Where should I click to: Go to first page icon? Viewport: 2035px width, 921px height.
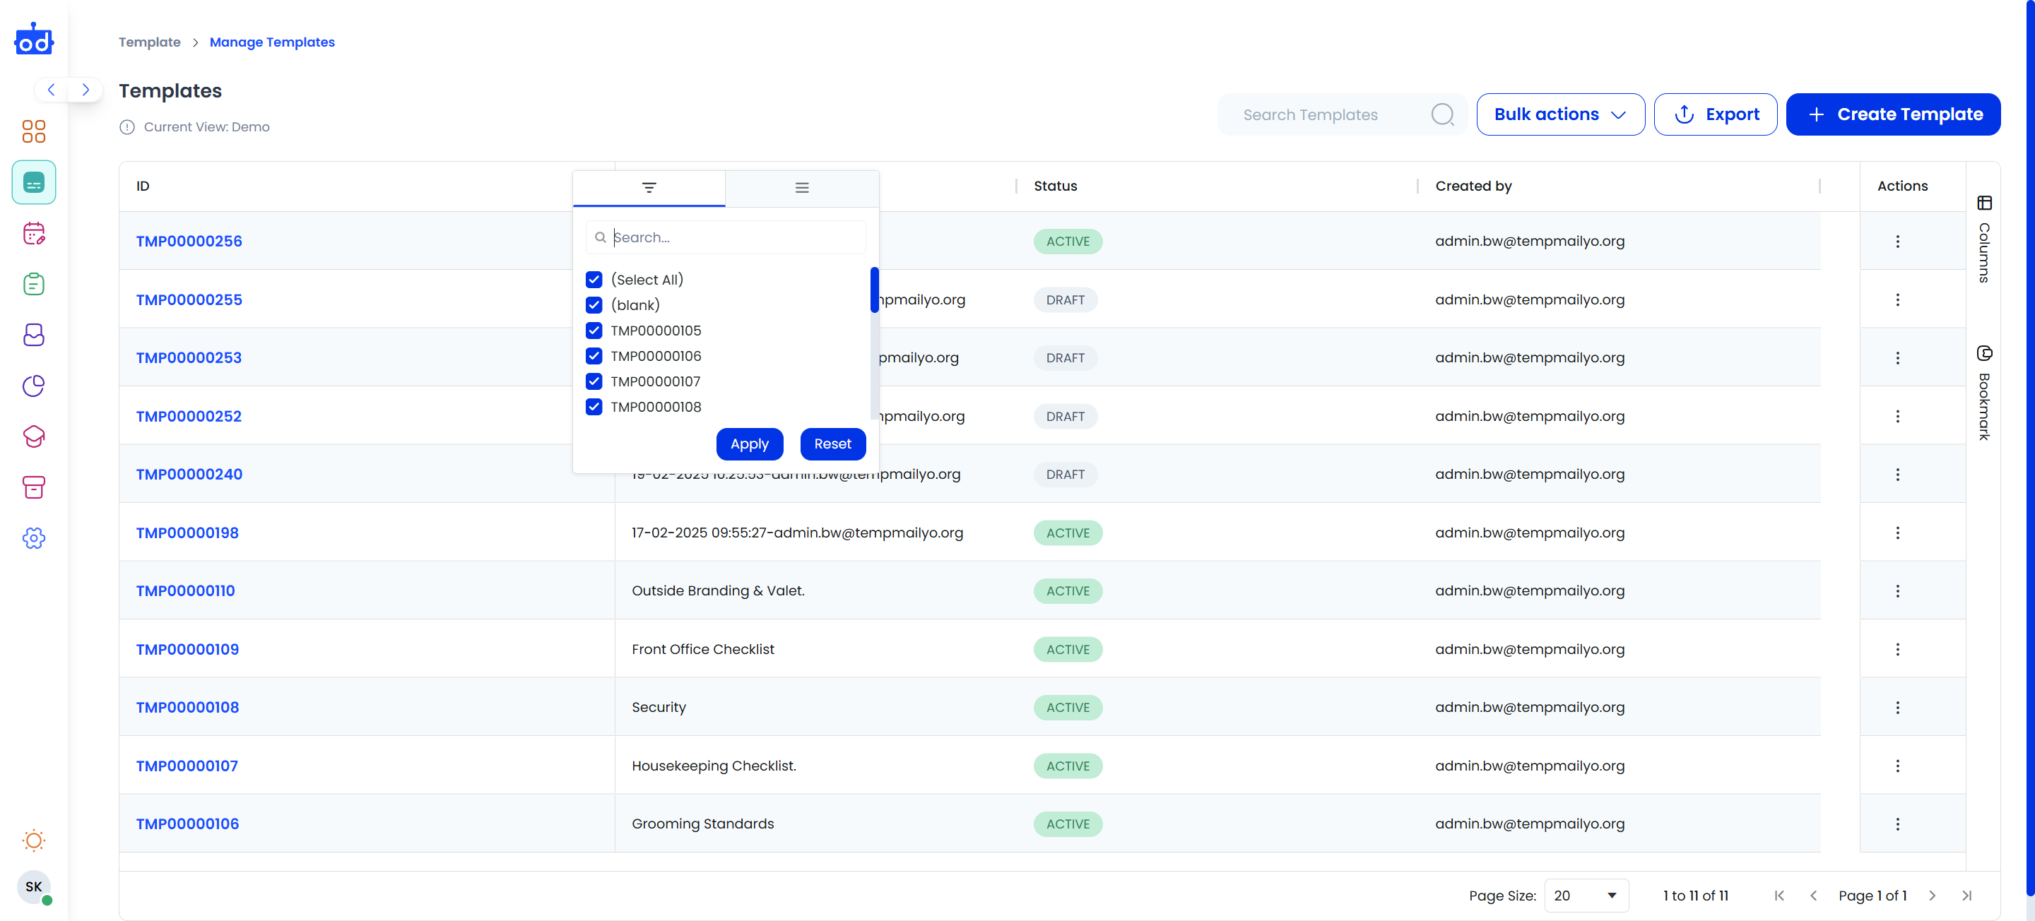coord(1779,895)
